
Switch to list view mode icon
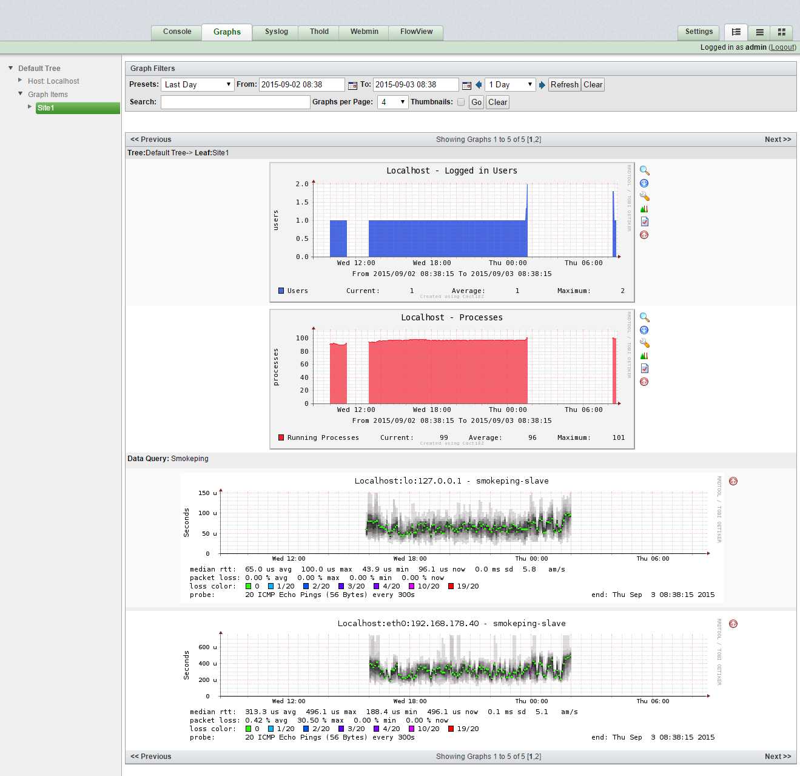tap(759, 32)
